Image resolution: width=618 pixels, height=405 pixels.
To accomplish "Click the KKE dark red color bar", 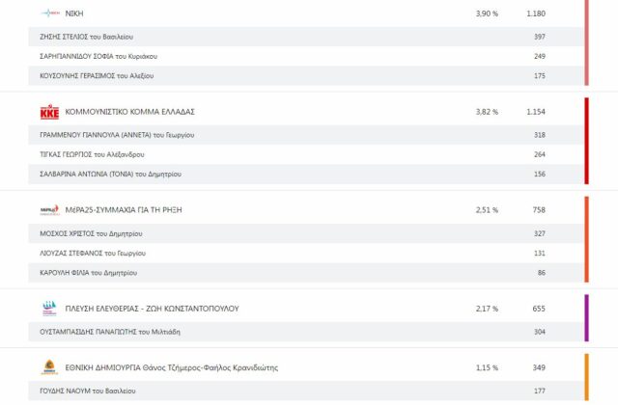I will (x=586, y=140).
